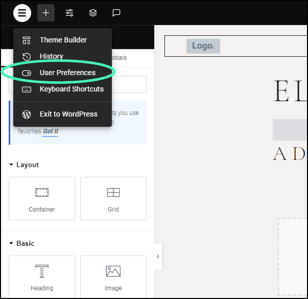Select the Heading widget

tap(42, 277)
